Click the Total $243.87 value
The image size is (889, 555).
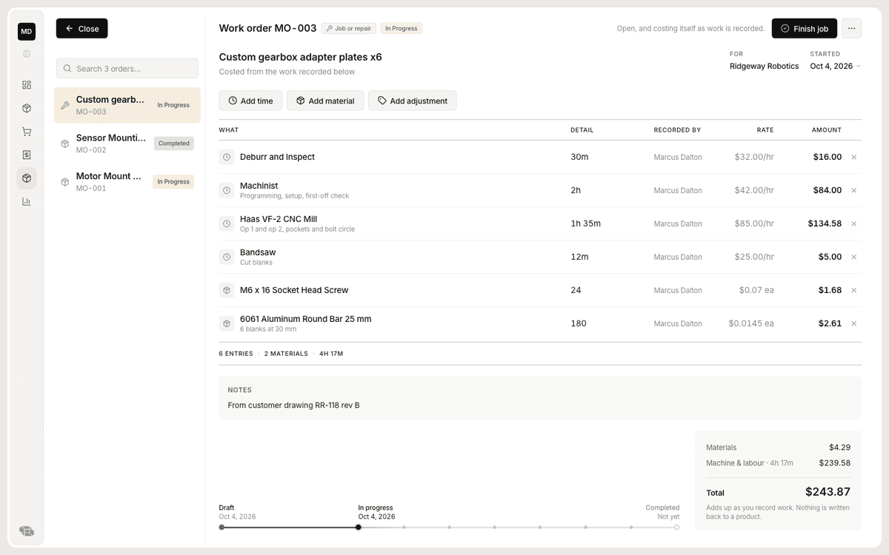[x=828, y=492]
